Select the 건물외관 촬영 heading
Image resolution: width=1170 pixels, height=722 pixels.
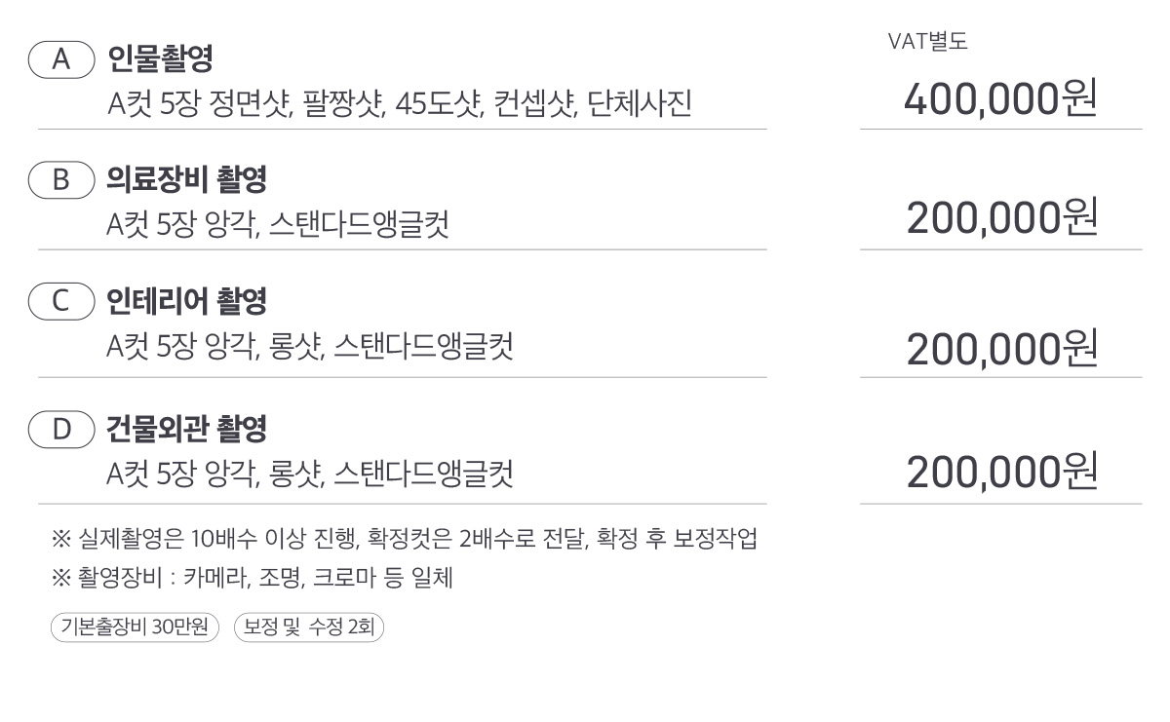pyautogui.click(x=186, y=429)
